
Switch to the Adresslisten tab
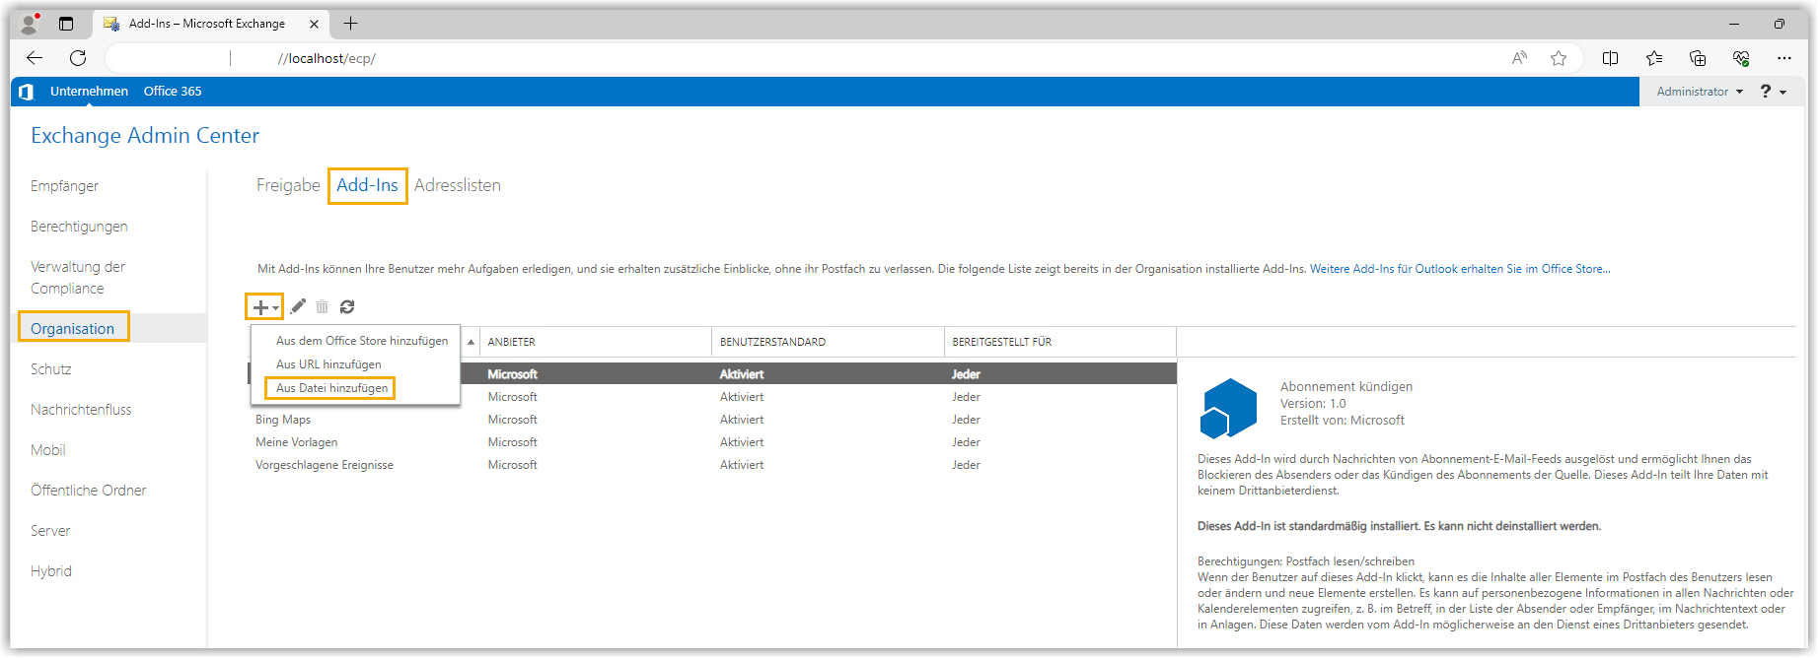458,185
